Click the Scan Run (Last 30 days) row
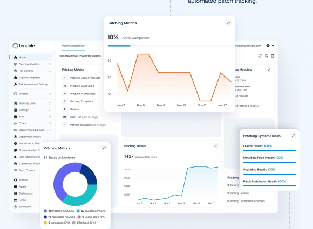313x229 pixels. [80, 117]
